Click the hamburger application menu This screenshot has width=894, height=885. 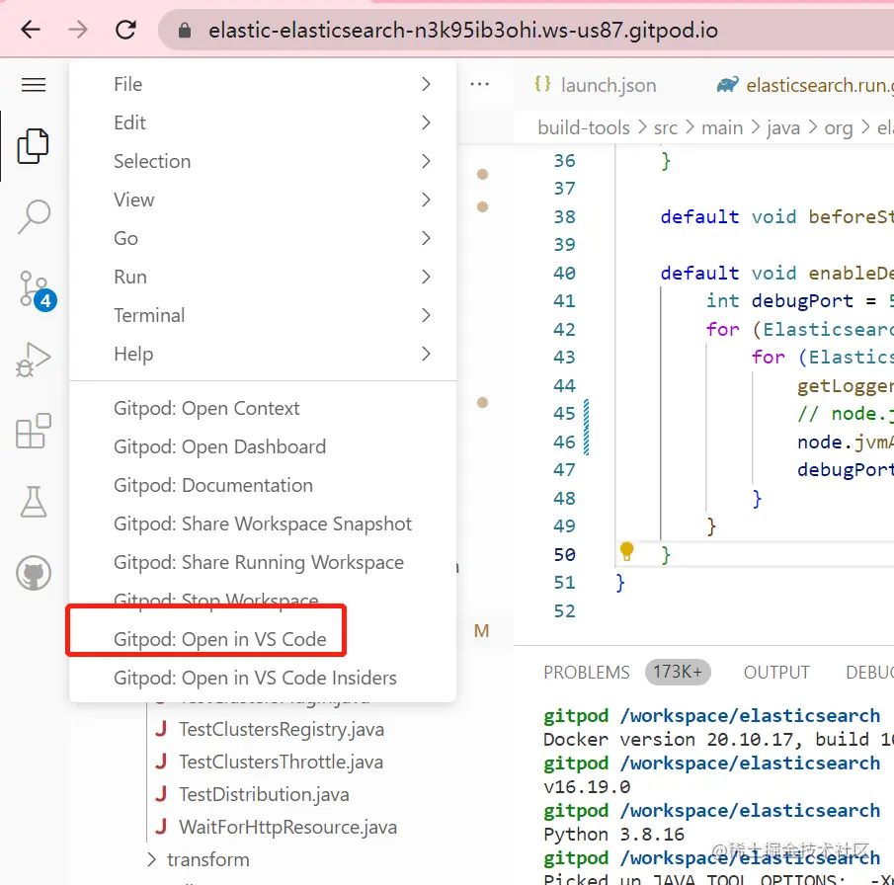pos(33,85)
